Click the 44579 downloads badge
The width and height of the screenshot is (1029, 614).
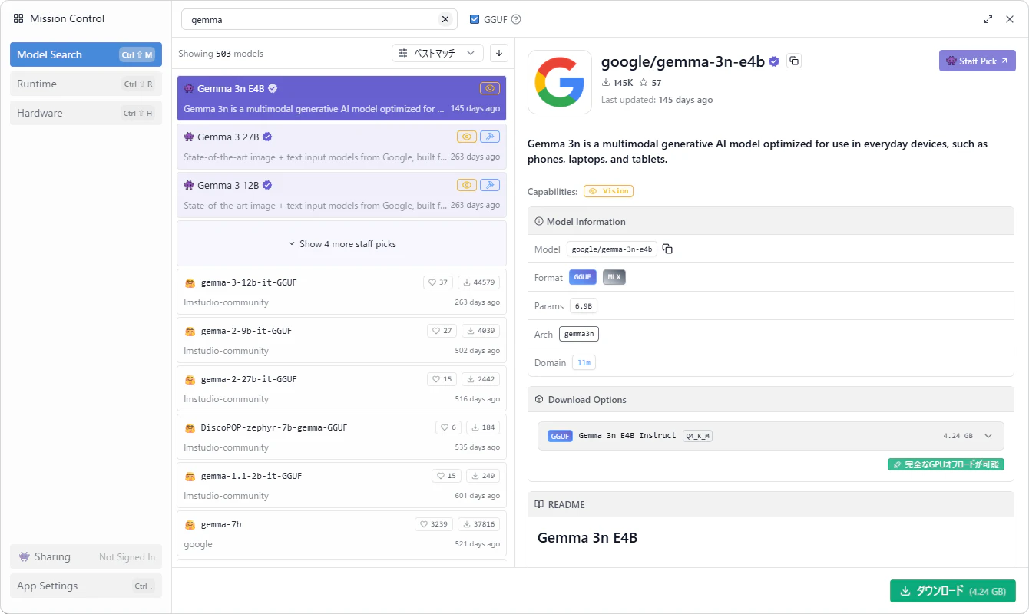tap(478, 282)
